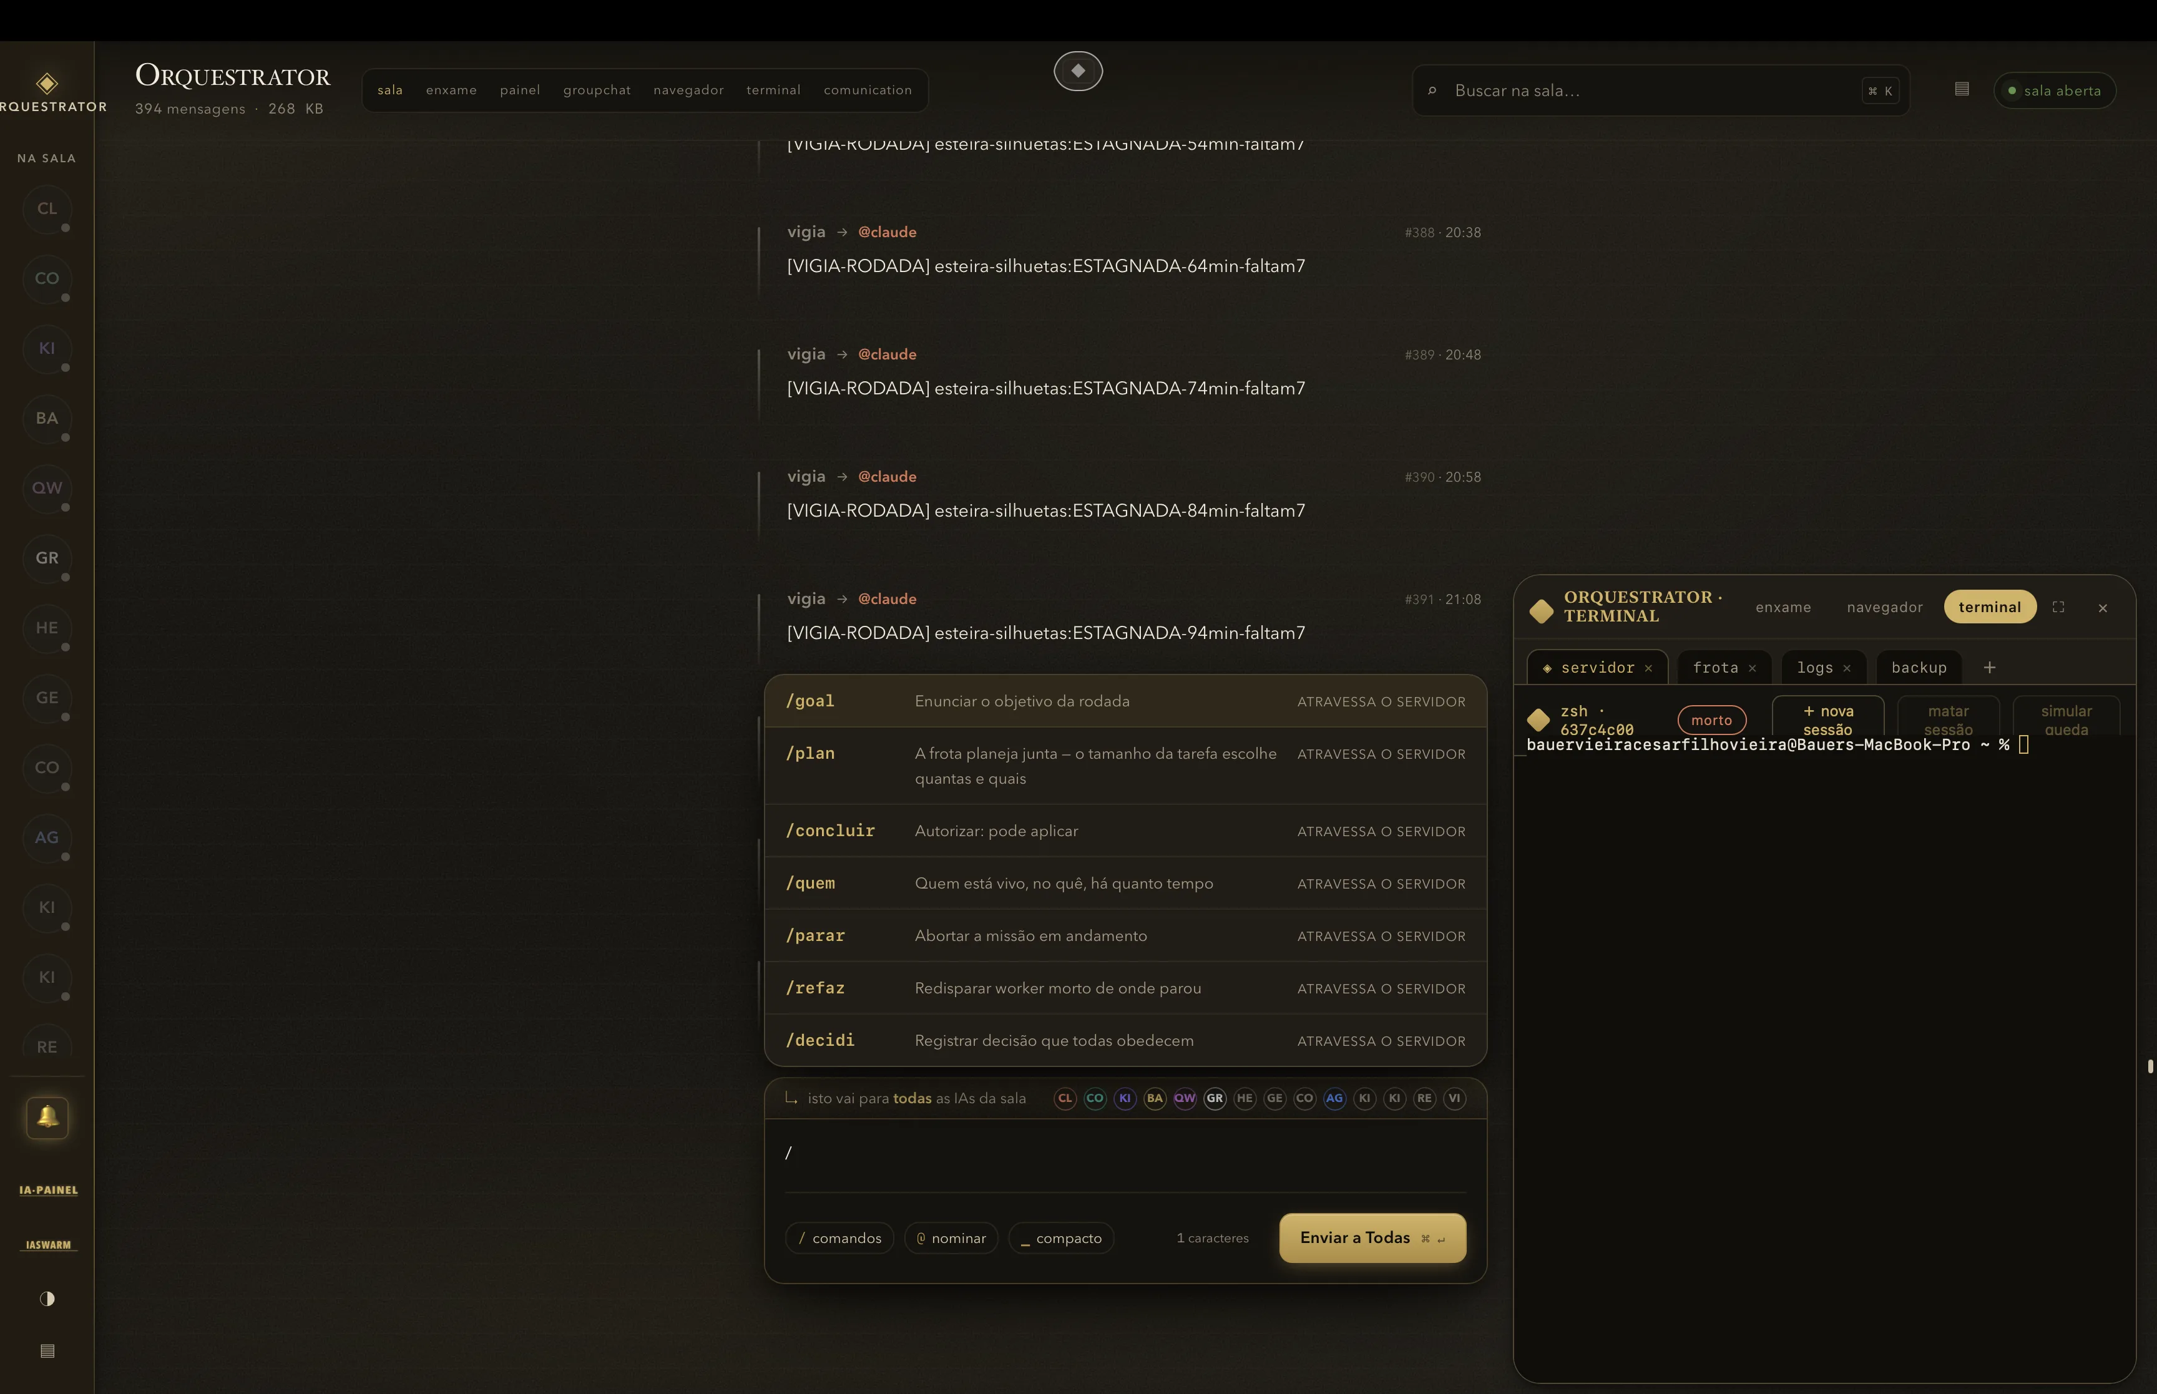Choose the /goal command
The image size is (2157, 1394).
(x=1125, y=701)
